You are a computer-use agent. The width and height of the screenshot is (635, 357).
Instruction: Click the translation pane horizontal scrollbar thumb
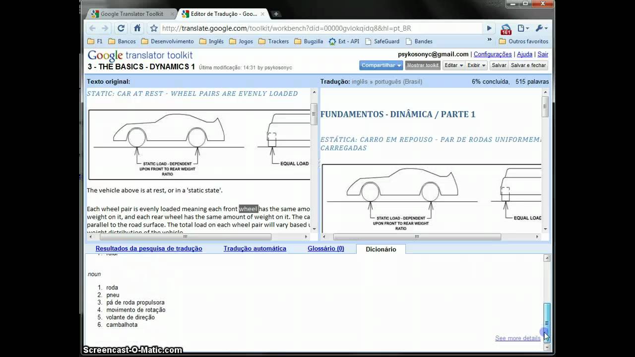tap(417, 237)
